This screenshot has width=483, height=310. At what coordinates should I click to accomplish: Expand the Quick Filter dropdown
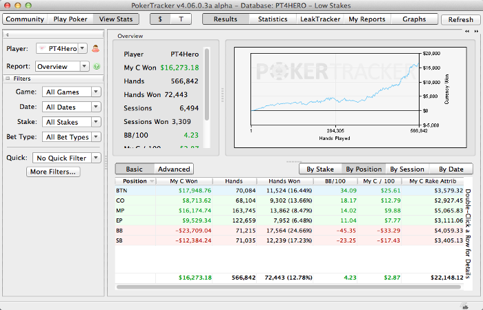pos(68,158)
